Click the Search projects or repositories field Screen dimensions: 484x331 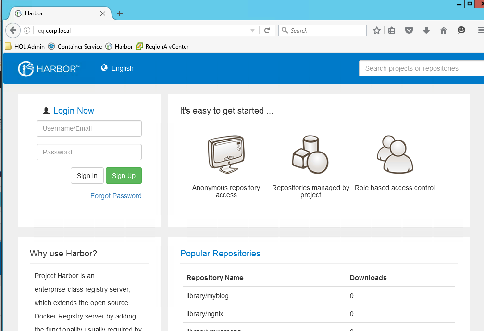pos(422,68)
